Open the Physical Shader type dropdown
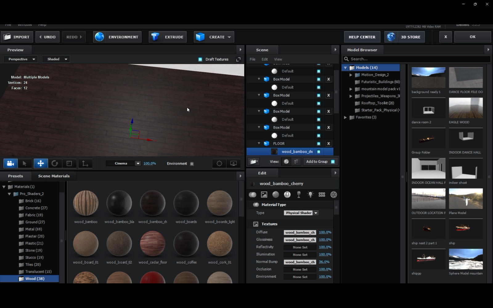This screenshot has width=493, height=308. [301, 213]
